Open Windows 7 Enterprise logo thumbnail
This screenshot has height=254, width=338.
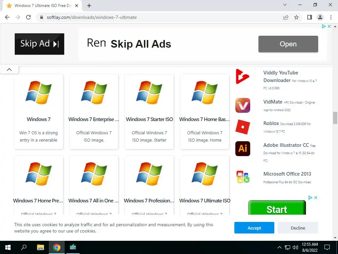tap(94, 93)
